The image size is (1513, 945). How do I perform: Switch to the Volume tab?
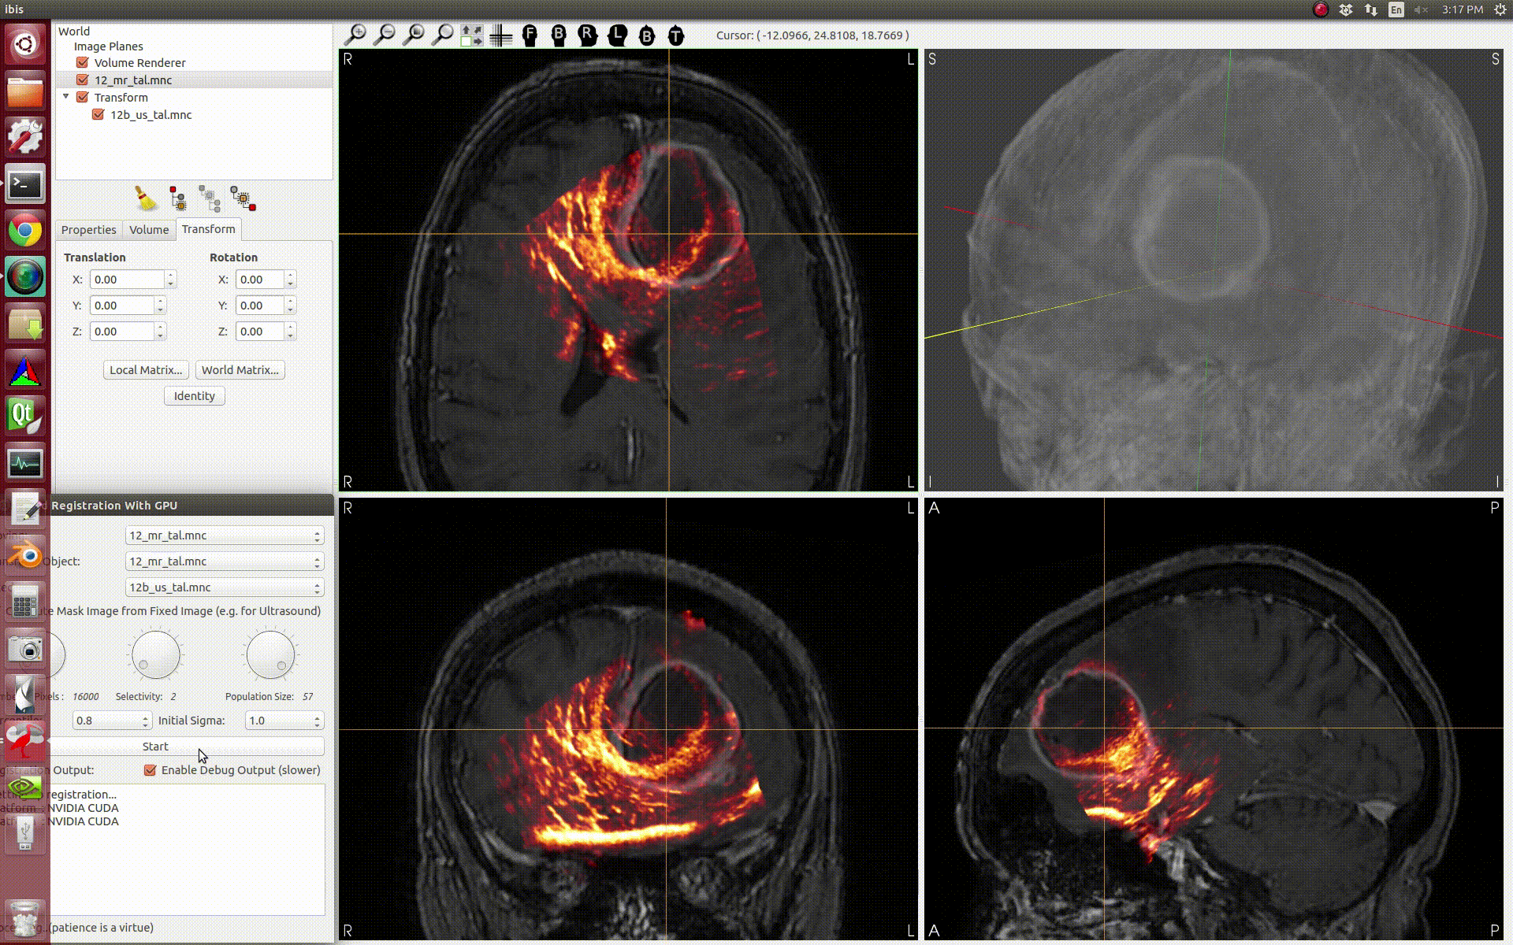coord(148,229)
